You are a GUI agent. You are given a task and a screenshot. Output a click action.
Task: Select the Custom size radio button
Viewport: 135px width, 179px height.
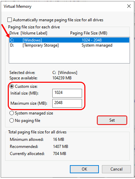tap(11, 86)
